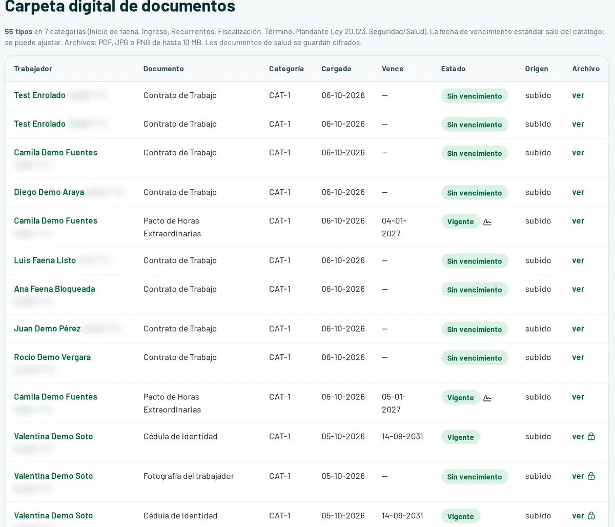This screenshot has height=527, width=615.
Task: Click lock icon in Fotografía del trabajador row
Action: (591, 476)
